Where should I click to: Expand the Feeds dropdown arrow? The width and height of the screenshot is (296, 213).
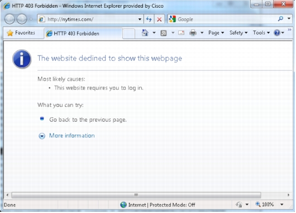click(x=173, y=33)
